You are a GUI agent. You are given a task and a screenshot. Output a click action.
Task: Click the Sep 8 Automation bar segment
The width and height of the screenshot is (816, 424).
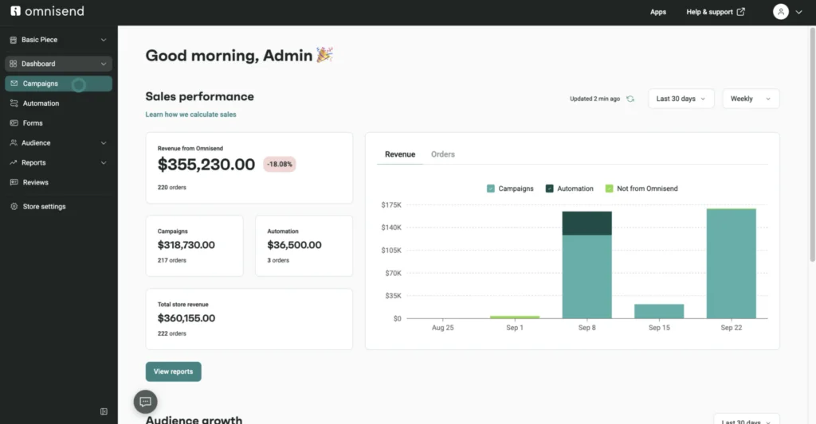coord(587,224)
